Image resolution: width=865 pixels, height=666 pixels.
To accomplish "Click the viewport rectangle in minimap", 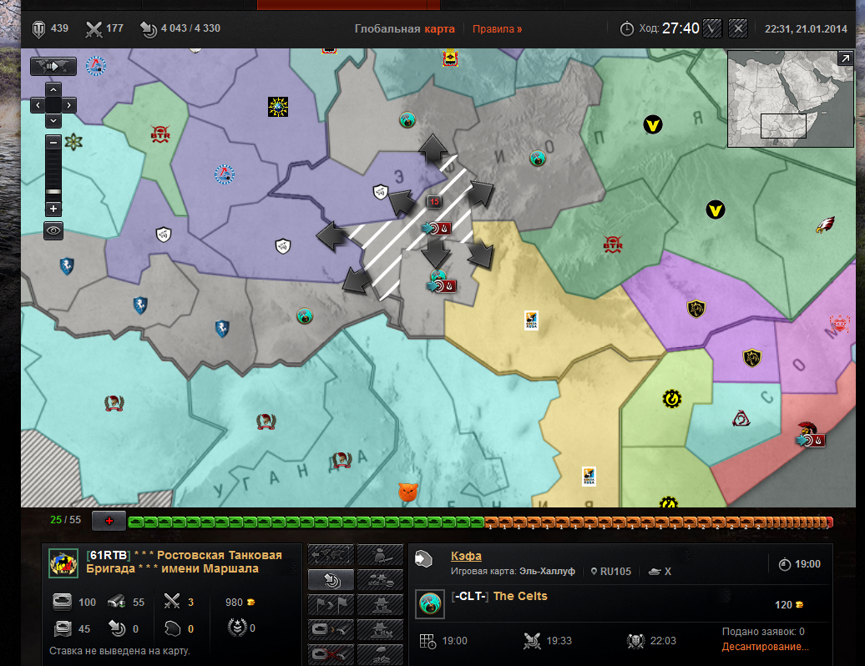I will (x=783, y=126).
